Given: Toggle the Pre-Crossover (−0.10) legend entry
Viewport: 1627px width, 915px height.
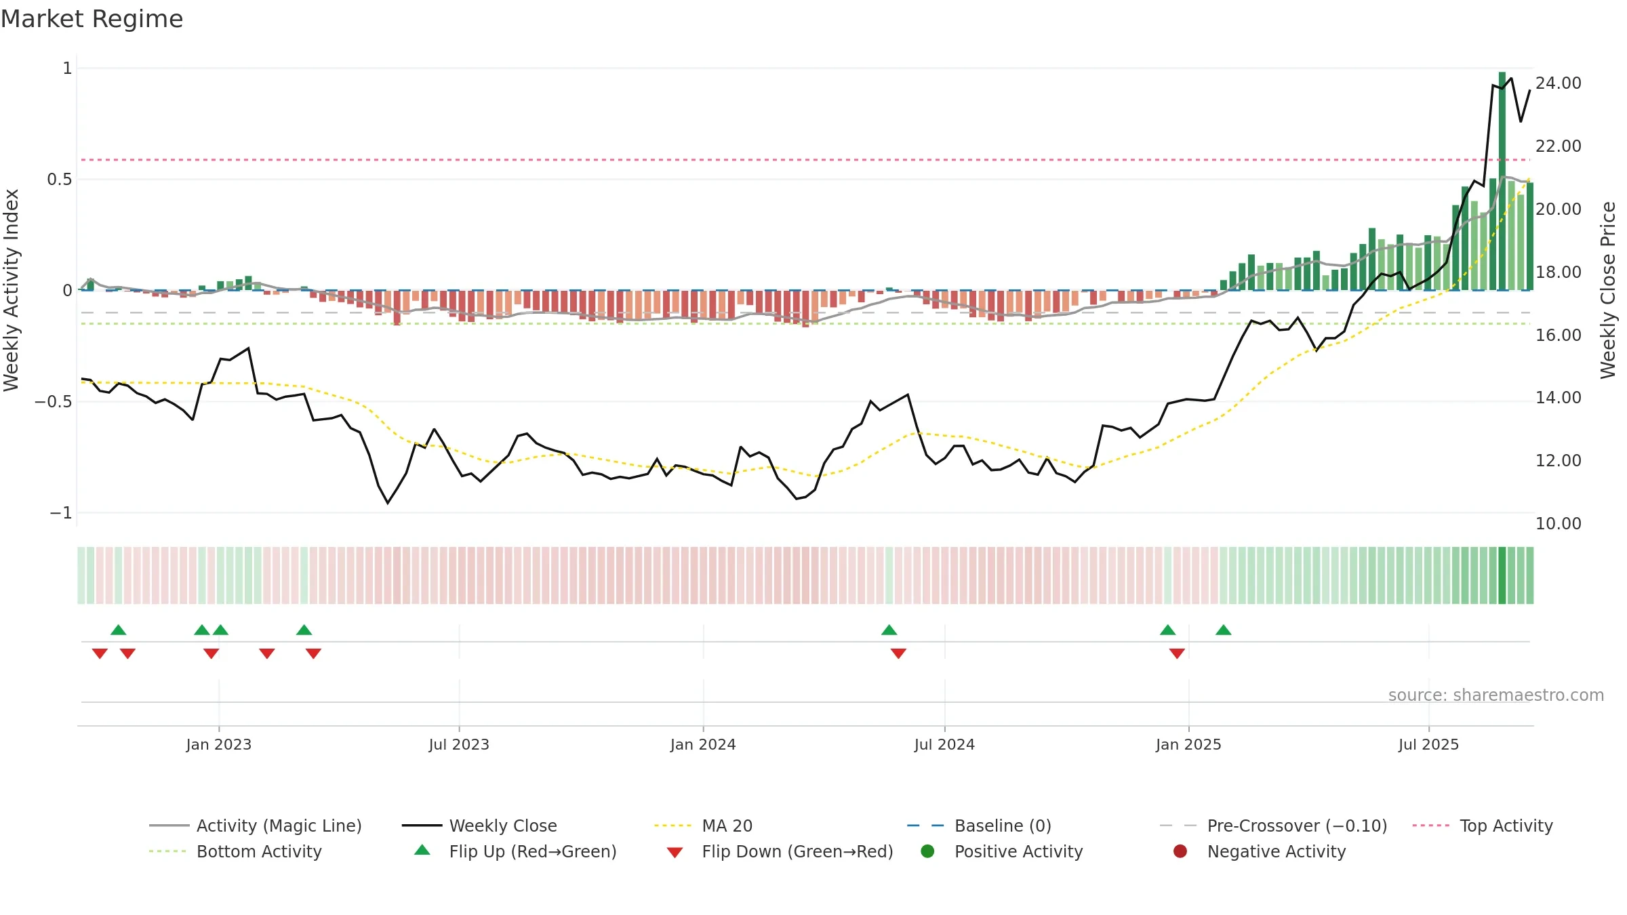Looking at the screenshot, I should [1273, 826].
